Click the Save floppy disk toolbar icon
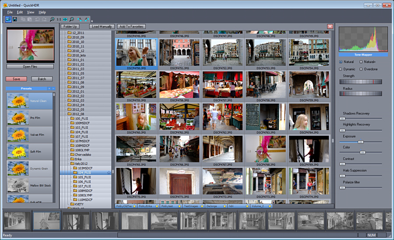Image resolution: width=394 pixels, height=240 pixels. click(x=15, y=19)
